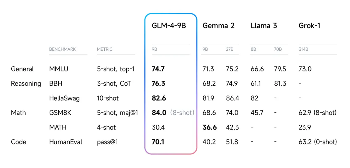Click the METRIC column header
The image size is (350, 168).
(105, 49)
